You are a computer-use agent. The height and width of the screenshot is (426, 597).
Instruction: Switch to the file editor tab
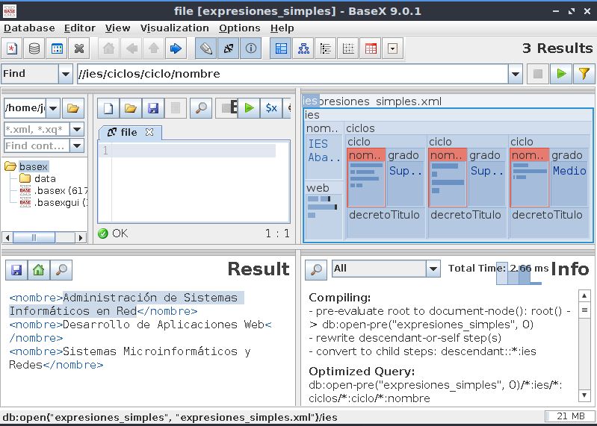click(129, 132)
